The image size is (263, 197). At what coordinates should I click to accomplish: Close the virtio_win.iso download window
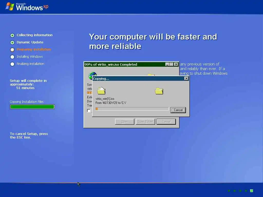tap(176, 64)
